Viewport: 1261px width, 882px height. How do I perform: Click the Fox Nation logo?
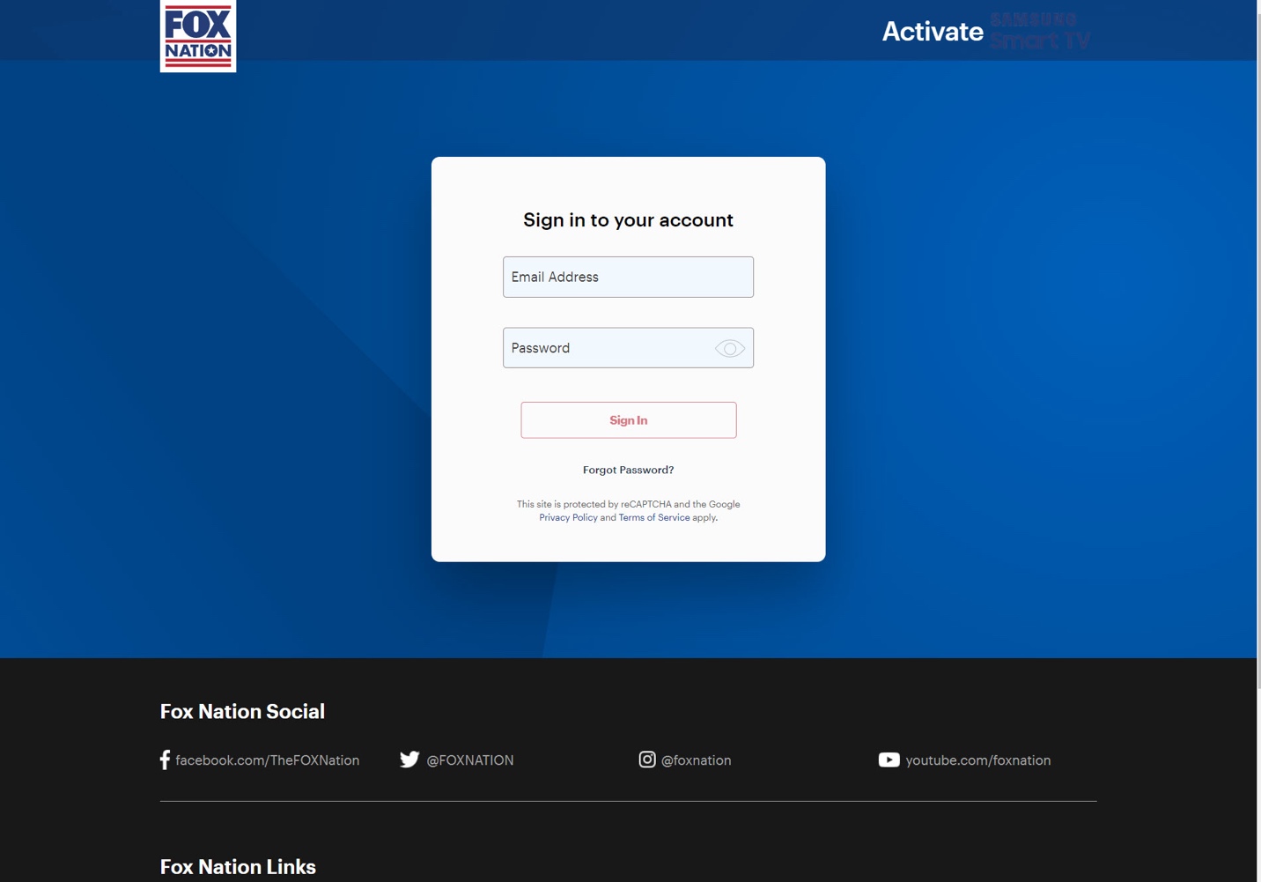pos(198,36)
